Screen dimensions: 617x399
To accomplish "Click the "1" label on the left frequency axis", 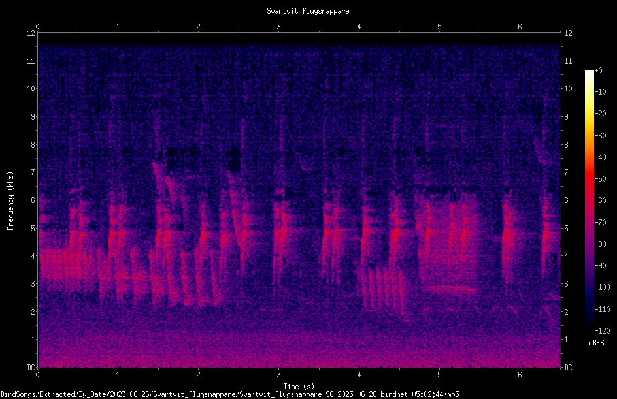I will coord(33,340).
